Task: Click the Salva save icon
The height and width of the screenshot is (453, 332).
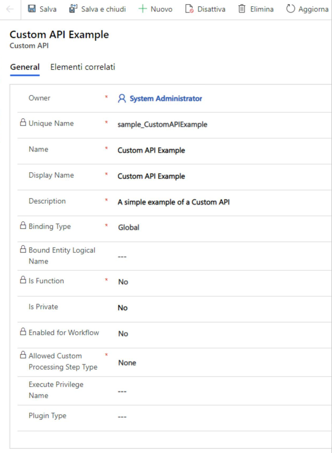Action: click(x=31, y=8)
